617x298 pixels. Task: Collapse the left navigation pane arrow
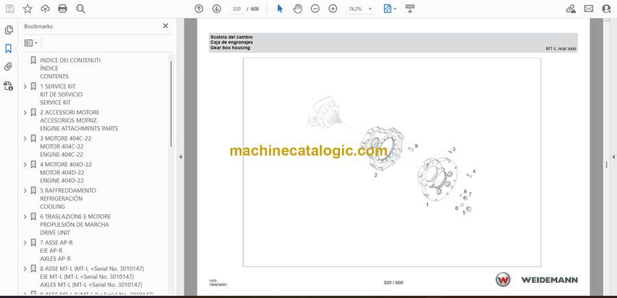click(180, 157)
